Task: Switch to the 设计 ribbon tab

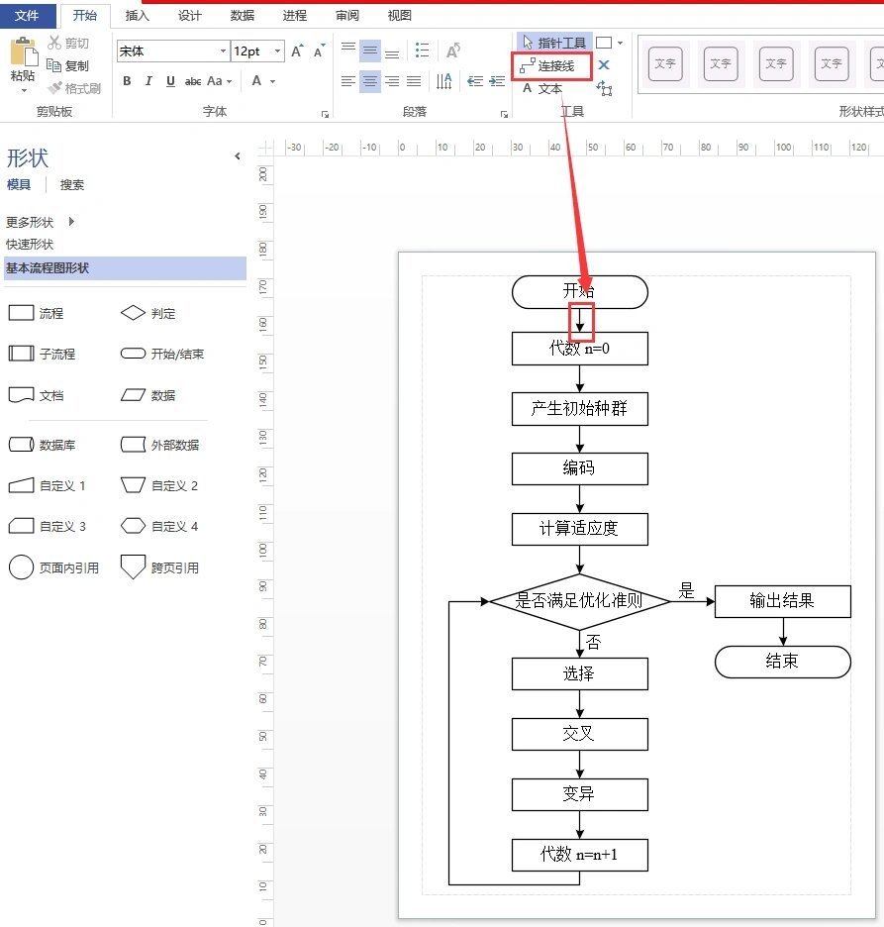Action: click(x=189, y=16)
